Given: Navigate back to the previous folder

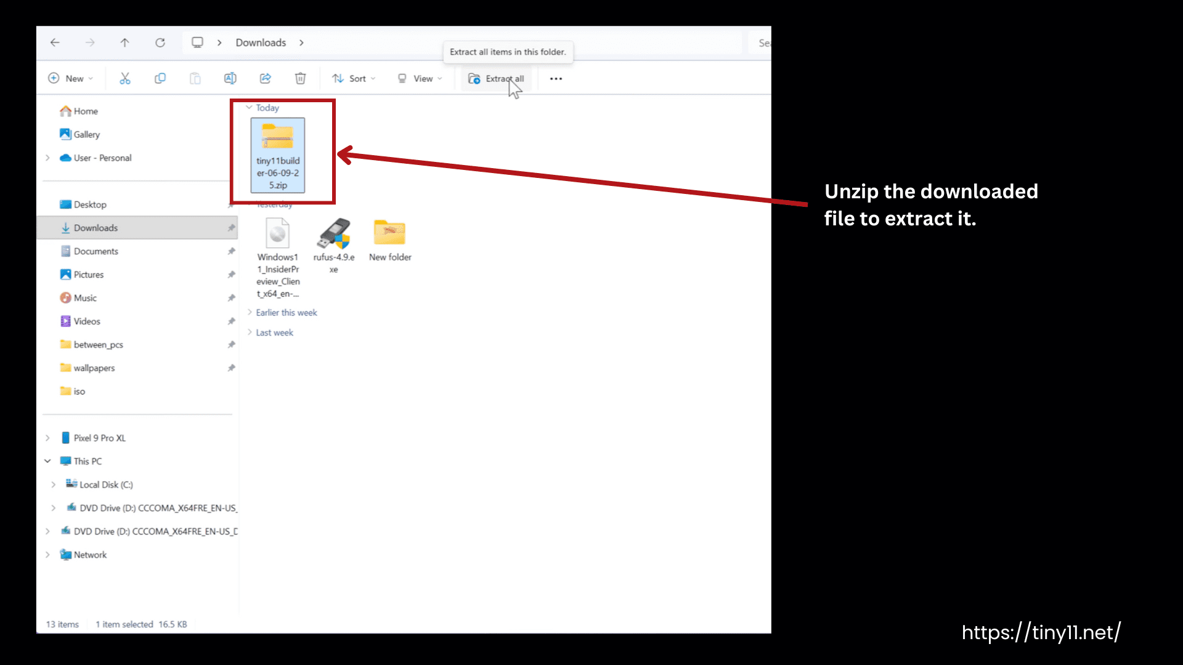Looking at the screenshot, I should click(x=55, y=42).
